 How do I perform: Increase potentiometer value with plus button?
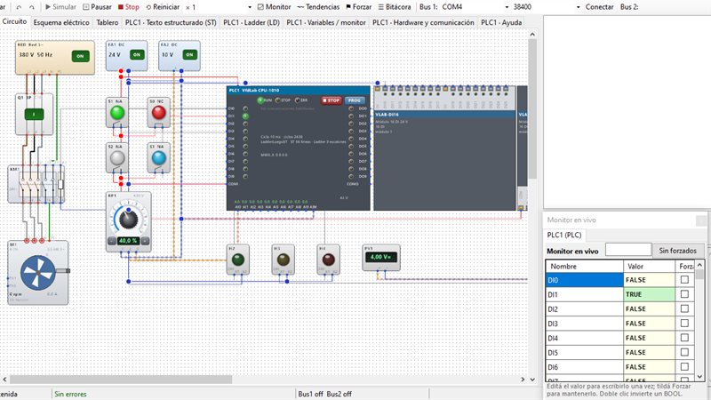coord(145,241)
